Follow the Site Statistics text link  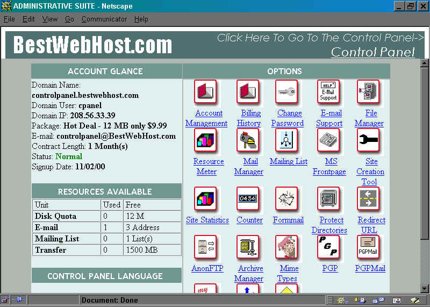click(207, 220)
